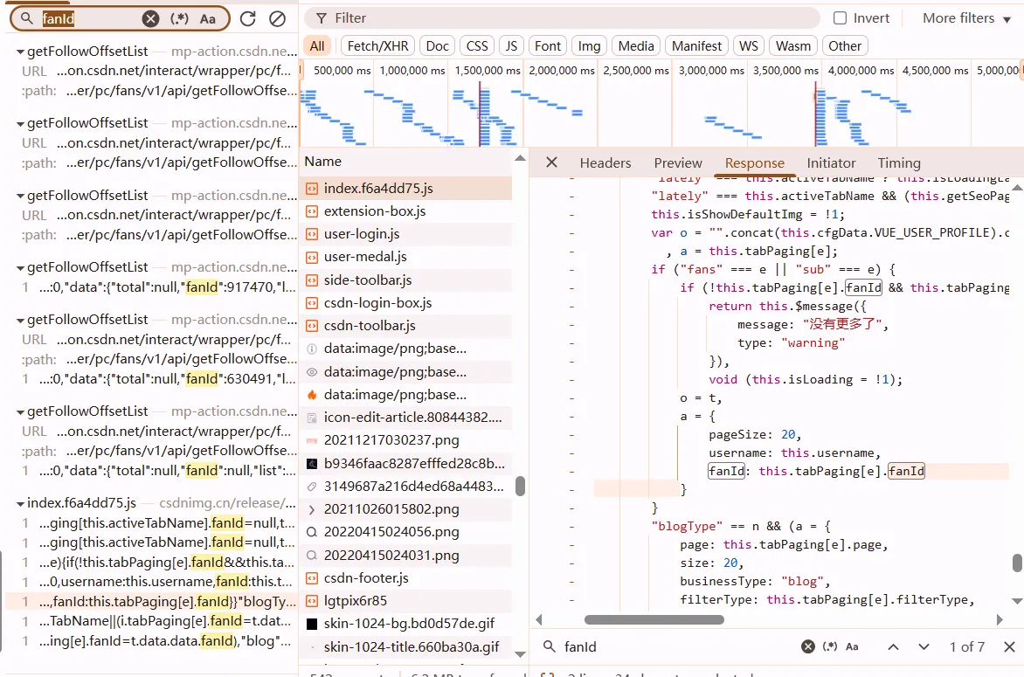1024x677 pixels.
Task: Jump to the previous fanId match in Response
Action: coord(893,647)
